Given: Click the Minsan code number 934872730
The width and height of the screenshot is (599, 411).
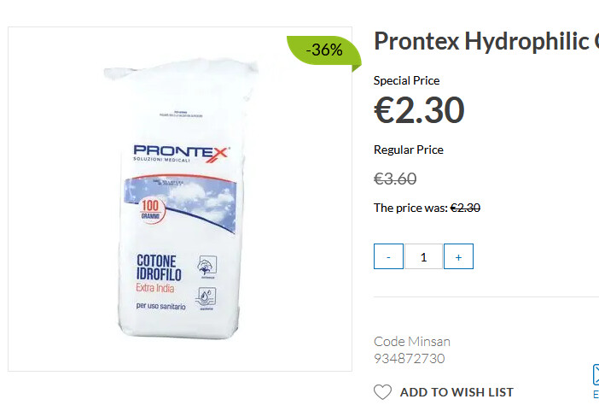Looking at the screenshot, I should pyautogui.click(x=409, y=359).
